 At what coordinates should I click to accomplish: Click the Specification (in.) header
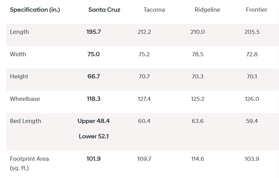[35, 10]
